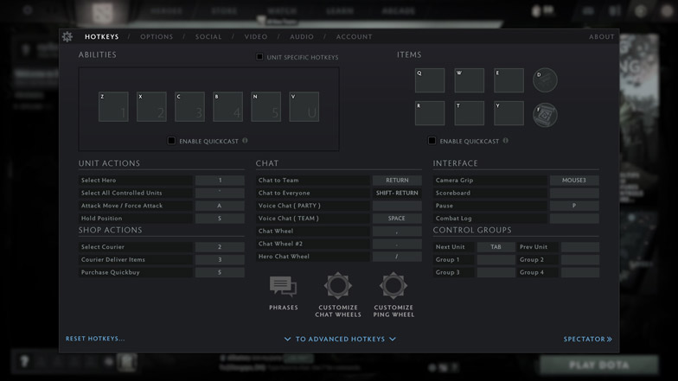The width and height of the screenshot is (678, 381).
Task: Edit Chat Wheel #2 hotkey field
Action: point(397,244)
